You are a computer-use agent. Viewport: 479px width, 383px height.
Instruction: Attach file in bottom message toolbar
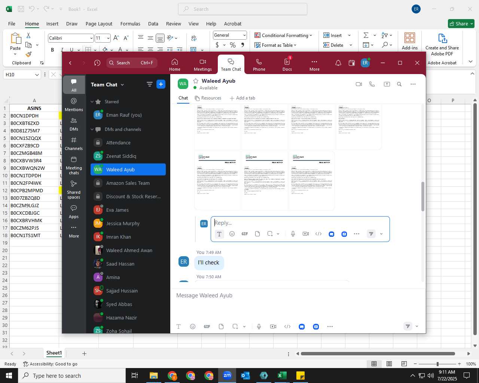(x=221, y=327)
